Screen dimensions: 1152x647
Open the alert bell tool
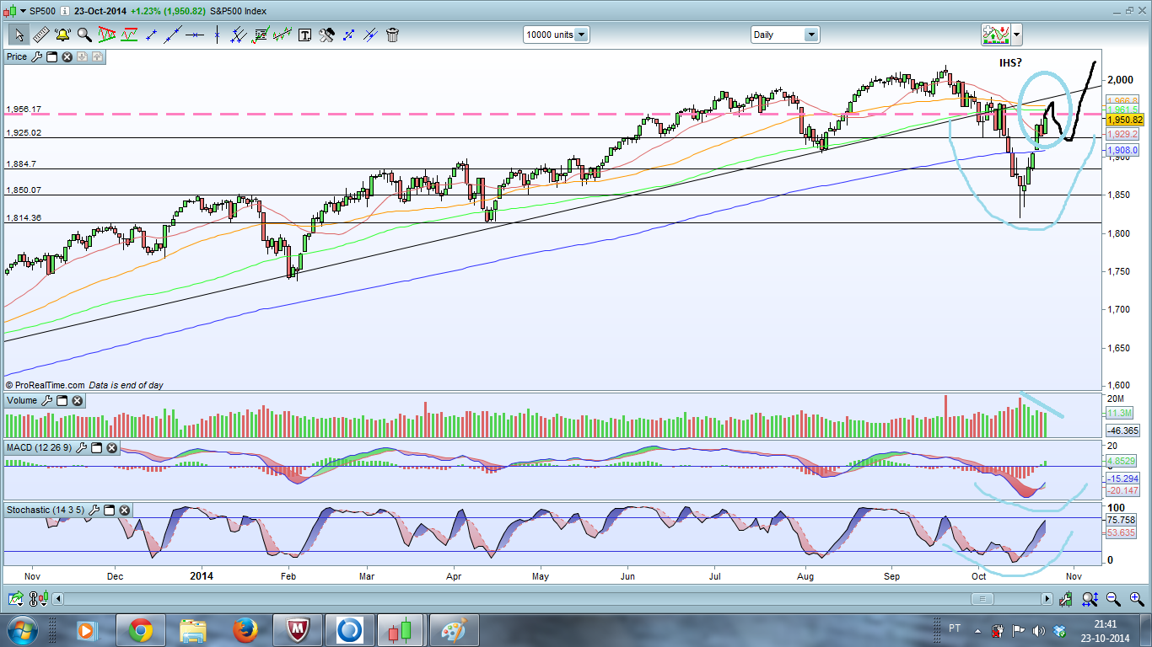pyautogui.click(x=62, y=35)
